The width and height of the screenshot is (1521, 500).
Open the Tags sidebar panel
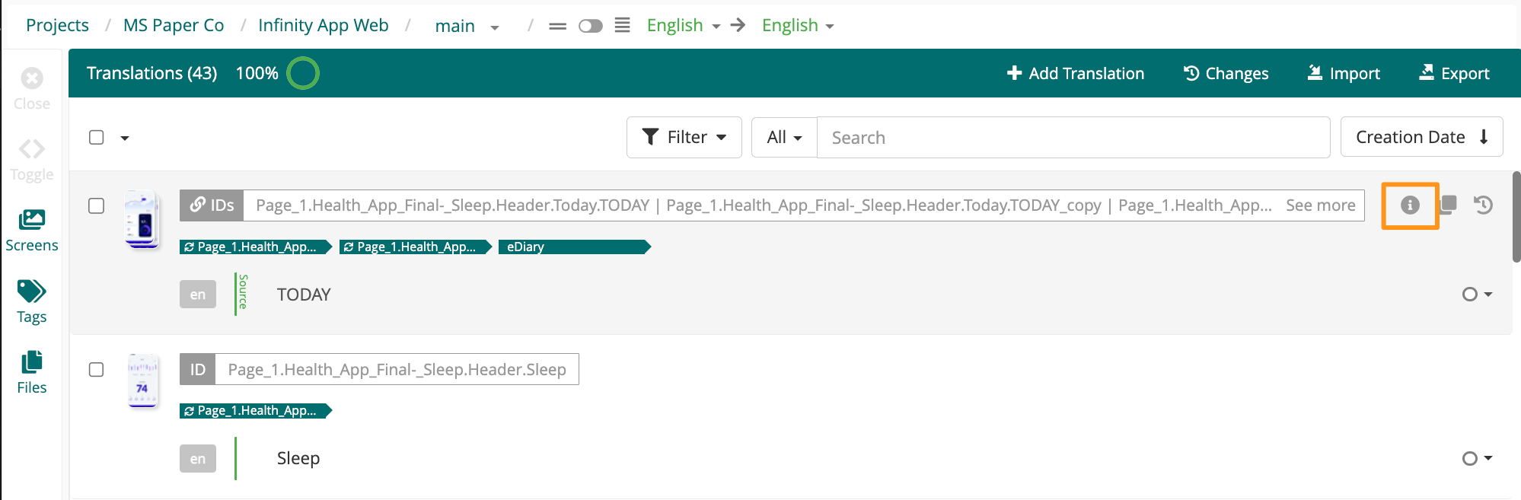click(x=31, y=301)
